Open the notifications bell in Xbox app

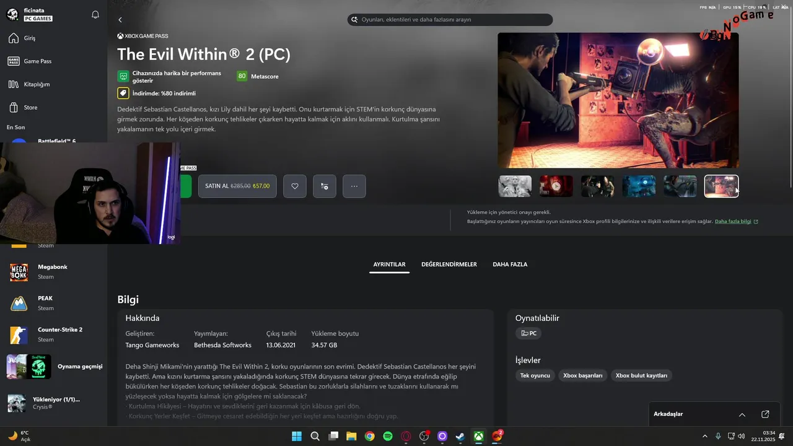[x=95, y=15]
